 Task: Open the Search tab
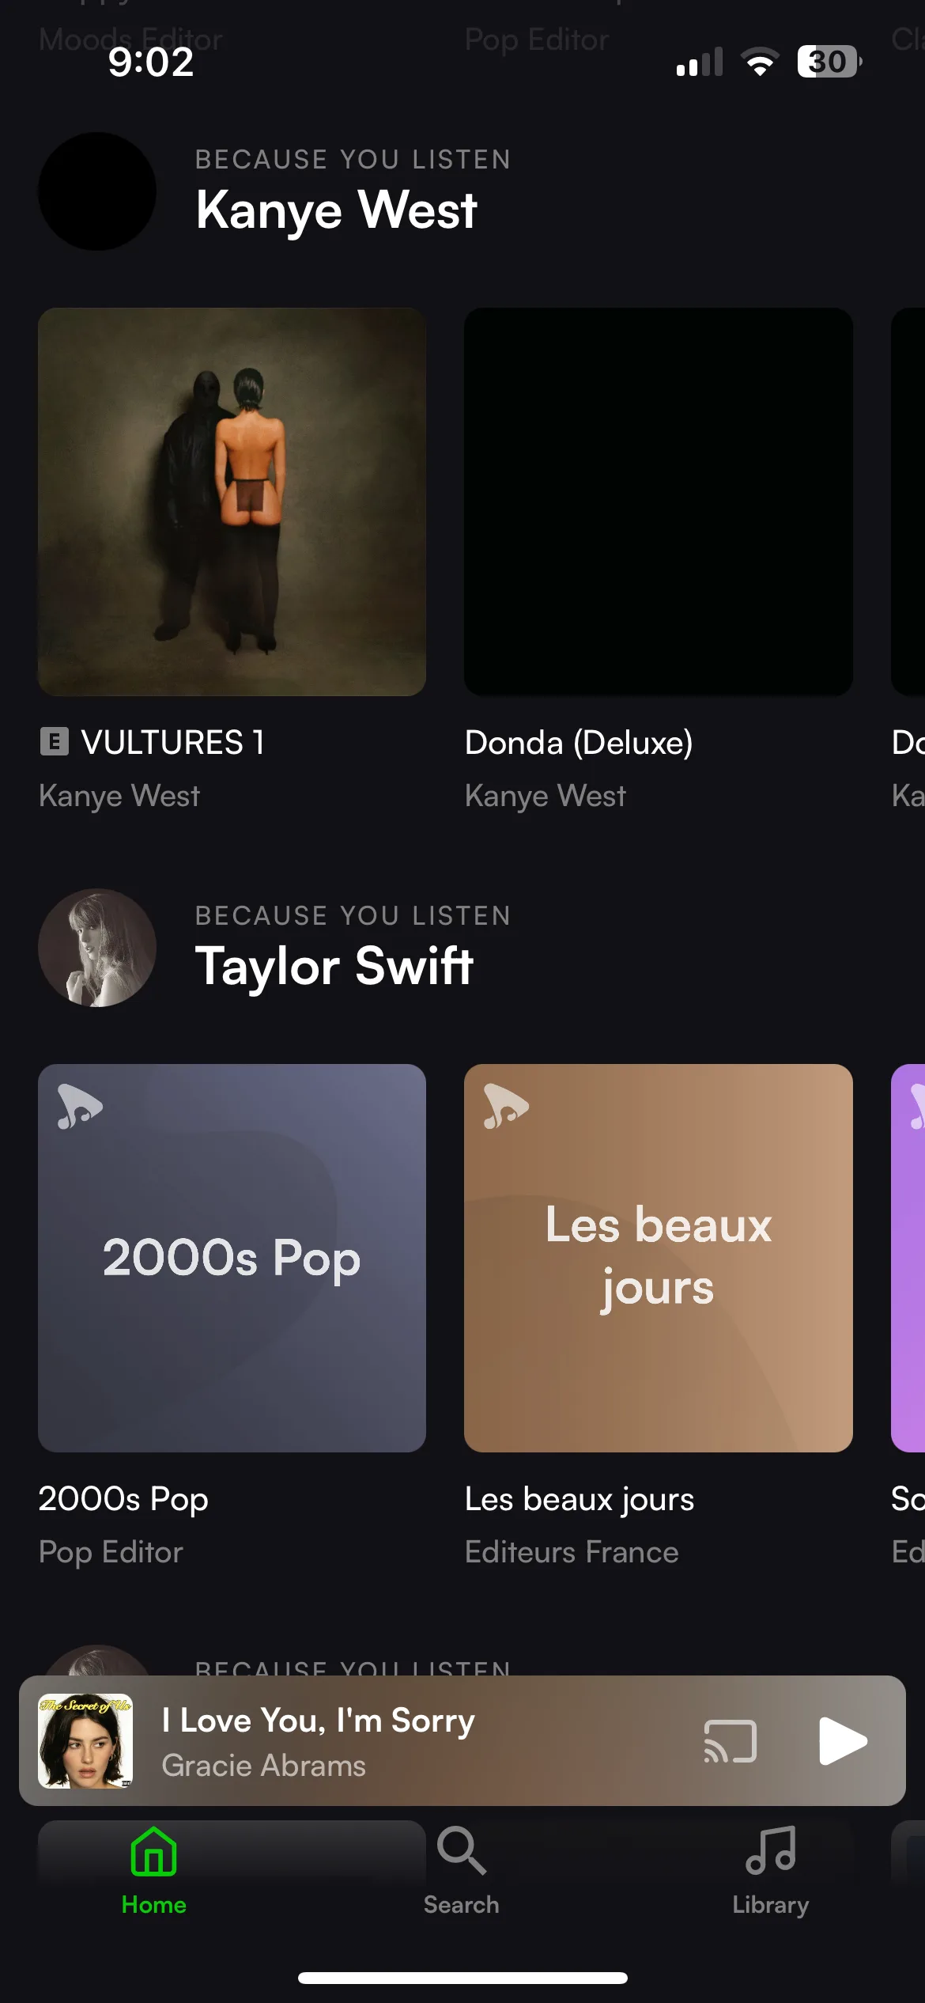(x=461, y=1871)
